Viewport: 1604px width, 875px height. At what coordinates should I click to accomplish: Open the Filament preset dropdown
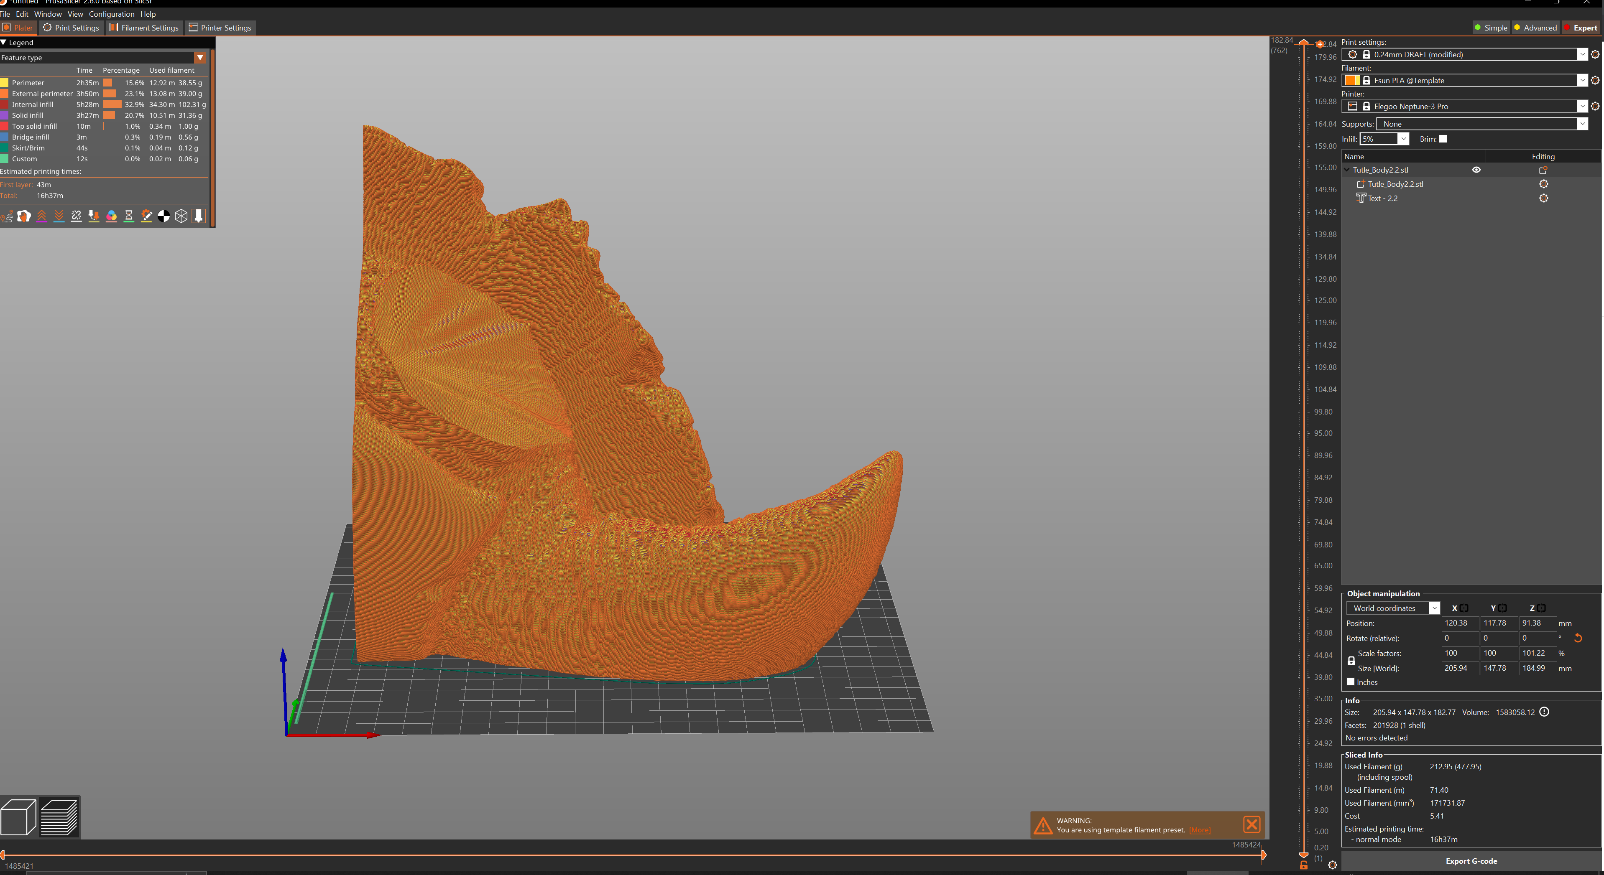(x=1582, y=80)
